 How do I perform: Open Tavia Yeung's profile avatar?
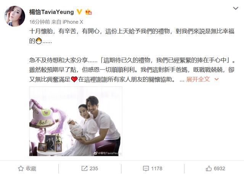click(14, 16)
